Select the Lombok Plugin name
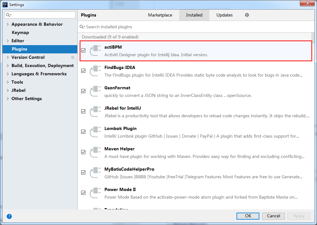The height and width of the screenshot is (225, 317). [x=120, y=128]
